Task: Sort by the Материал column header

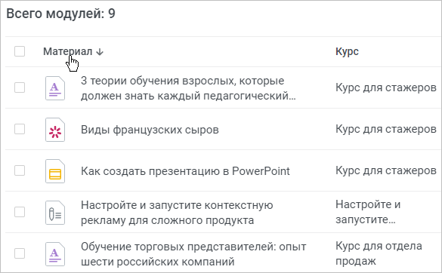Action: click(x=68, y=51)
